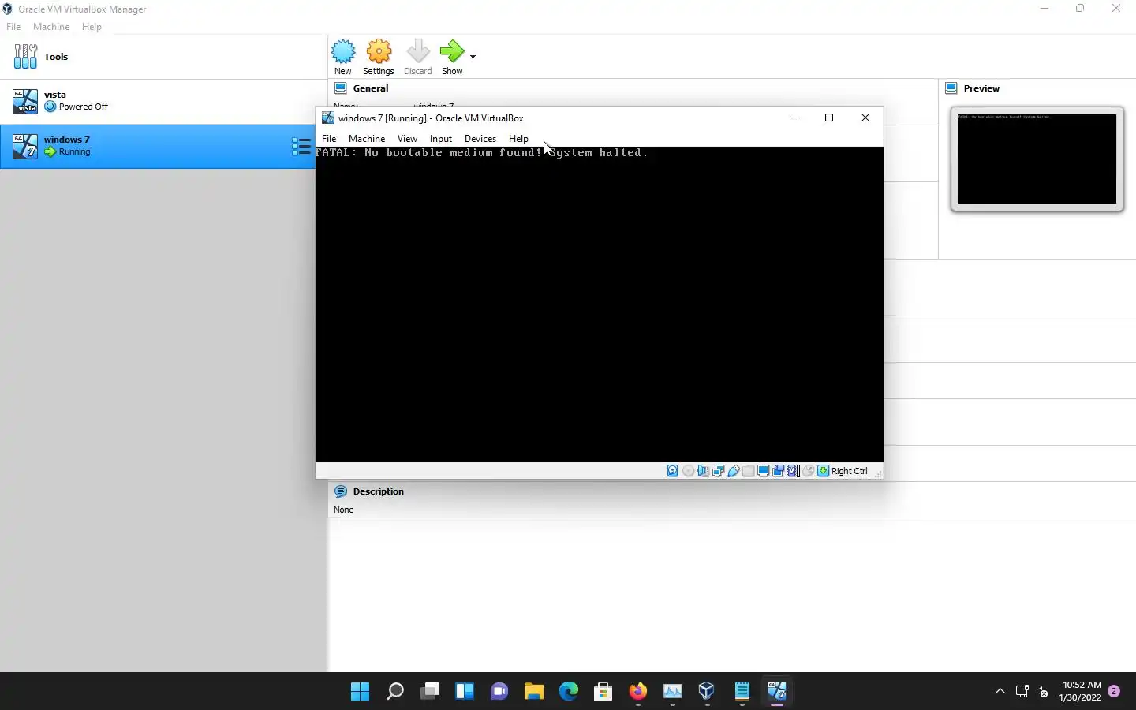
Task: Select the vista virtual machine
Action: coord(163,101)
